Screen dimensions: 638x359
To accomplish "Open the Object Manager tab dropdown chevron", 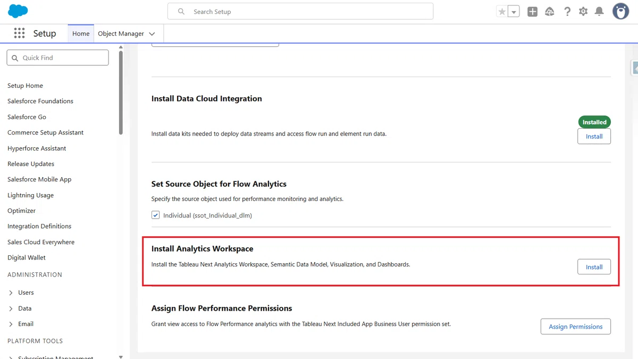I will coord(152,34).
